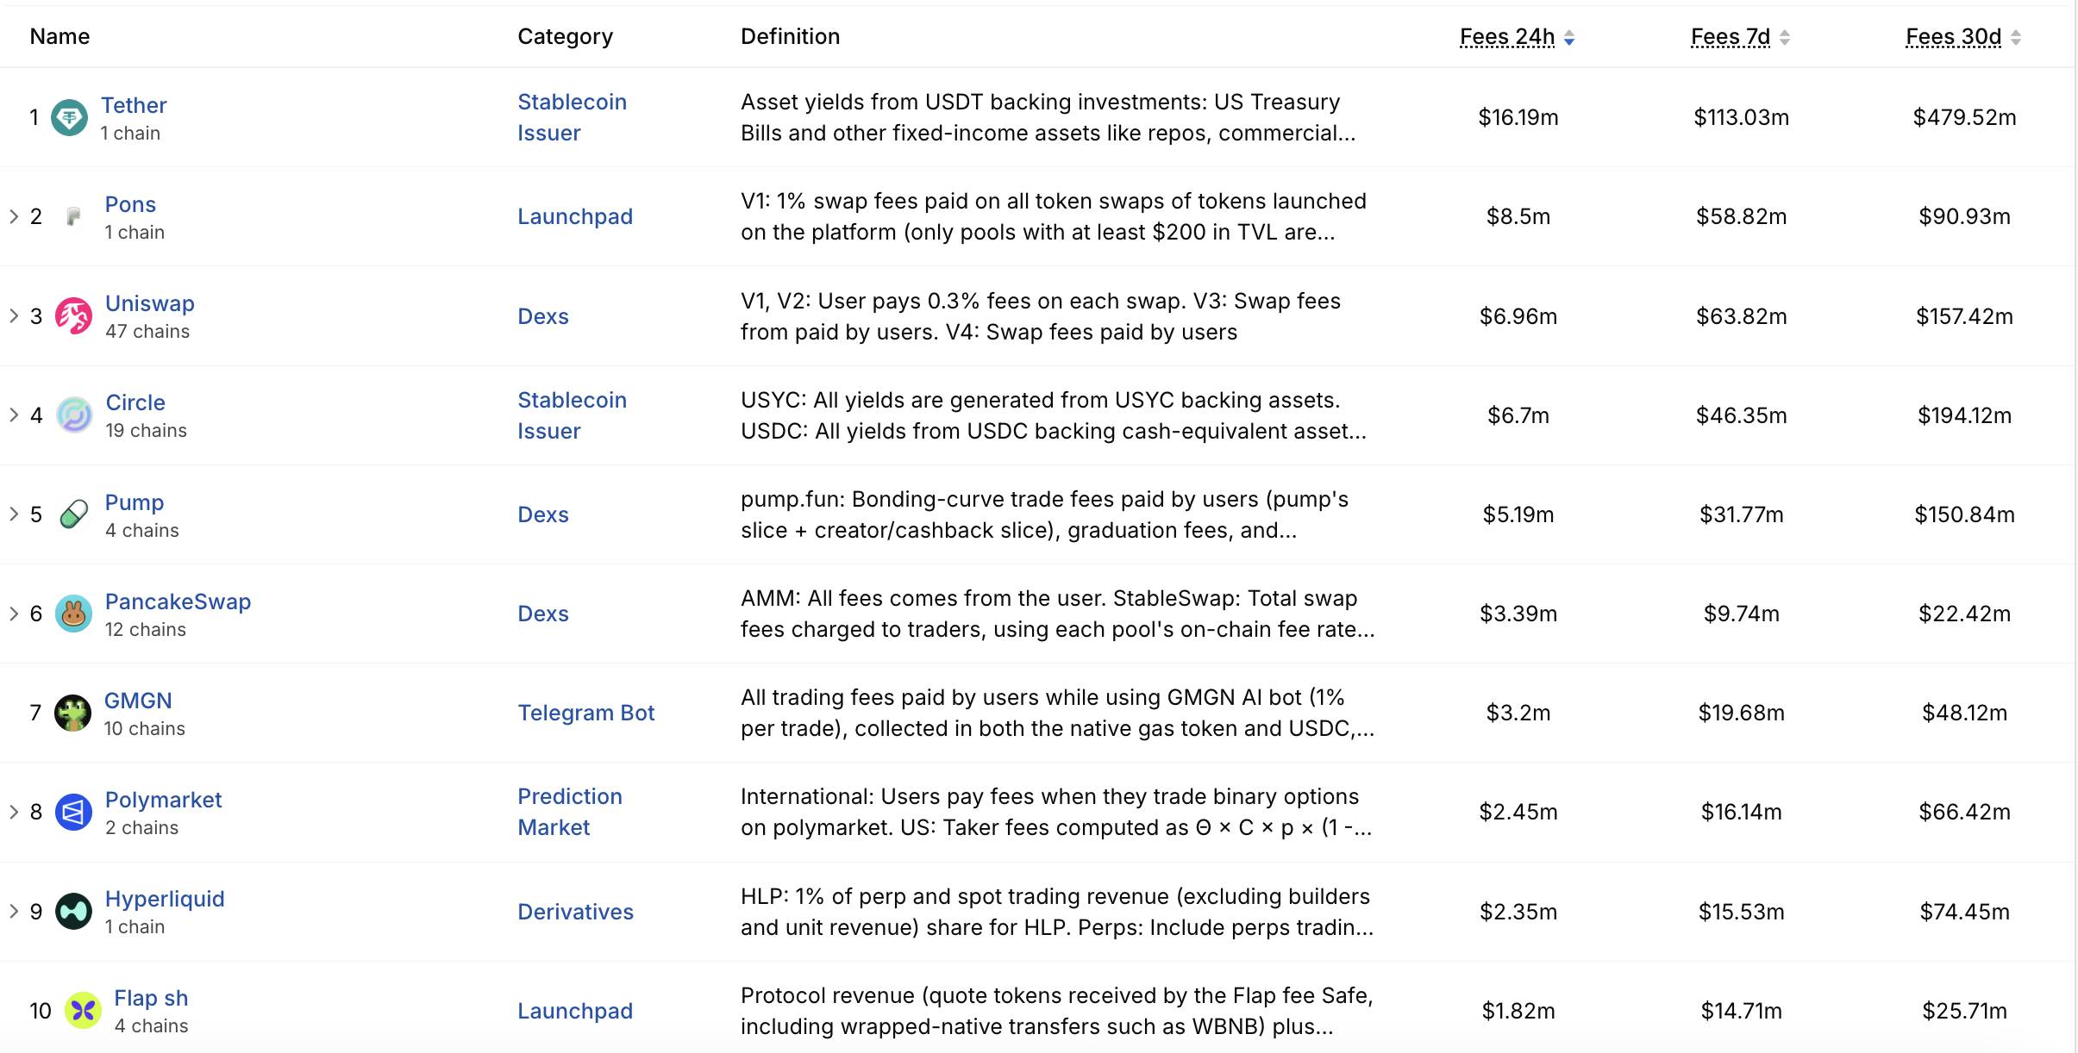Expand the Polymarket row chevron
The width and height of the screenshot is (2078, 1053).
(15, 813)
